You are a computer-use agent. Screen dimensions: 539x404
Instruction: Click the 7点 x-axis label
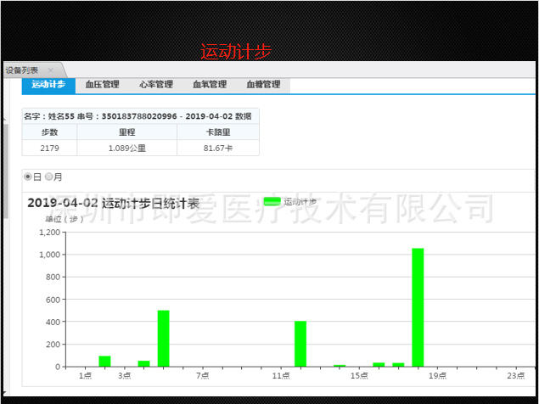[x=203, y=376]
